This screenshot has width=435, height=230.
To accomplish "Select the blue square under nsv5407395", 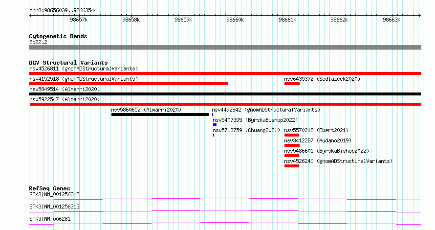I will (x=215, y=125).
